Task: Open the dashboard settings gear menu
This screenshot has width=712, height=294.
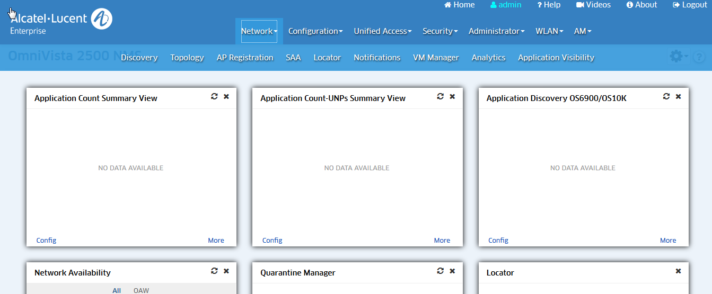Action: [677, 56]
